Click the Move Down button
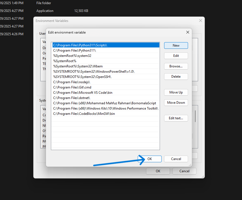 click(x=176, y=103)
